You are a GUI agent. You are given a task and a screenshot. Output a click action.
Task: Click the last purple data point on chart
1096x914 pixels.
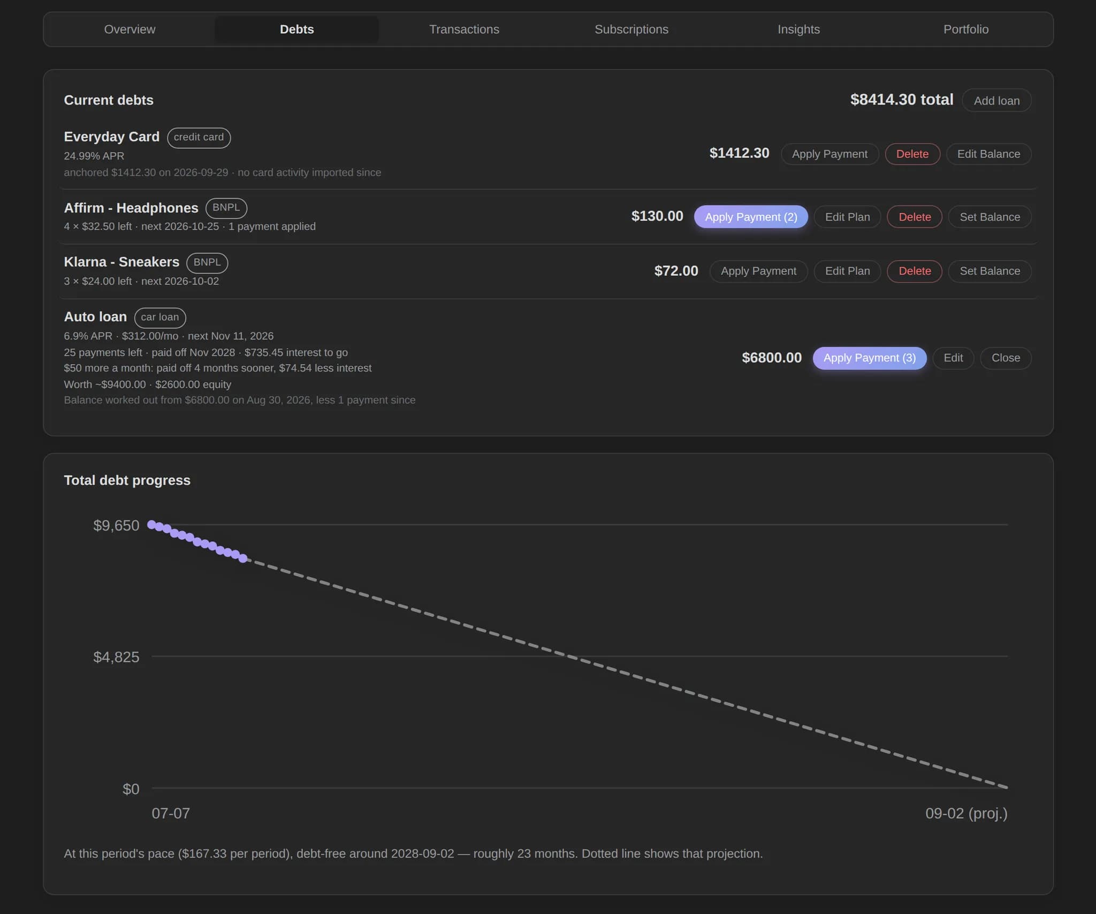pos(243,558)
